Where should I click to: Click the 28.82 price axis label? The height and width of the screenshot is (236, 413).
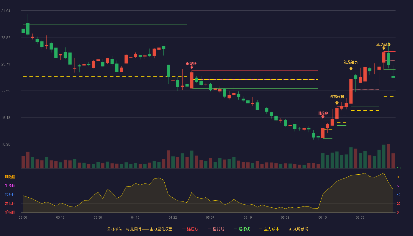[x=6, y=38]
